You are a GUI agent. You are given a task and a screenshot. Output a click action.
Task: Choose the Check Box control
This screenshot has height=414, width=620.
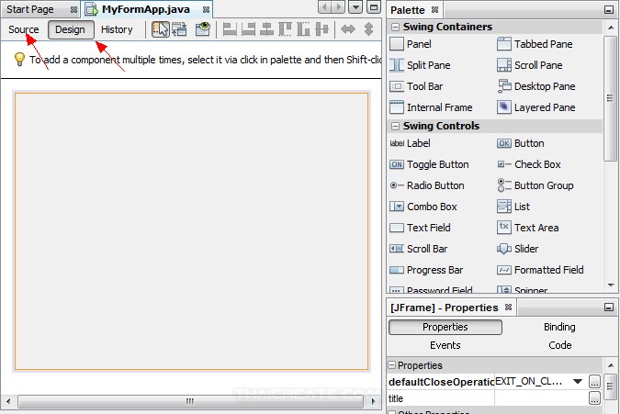(529, 164)
